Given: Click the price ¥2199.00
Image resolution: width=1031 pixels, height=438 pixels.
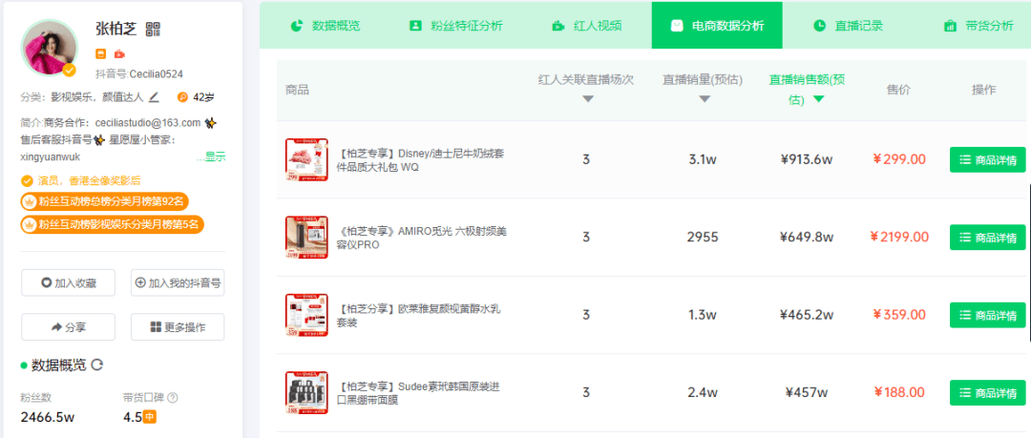Looking at the screenshot, I should pos(899,237).
